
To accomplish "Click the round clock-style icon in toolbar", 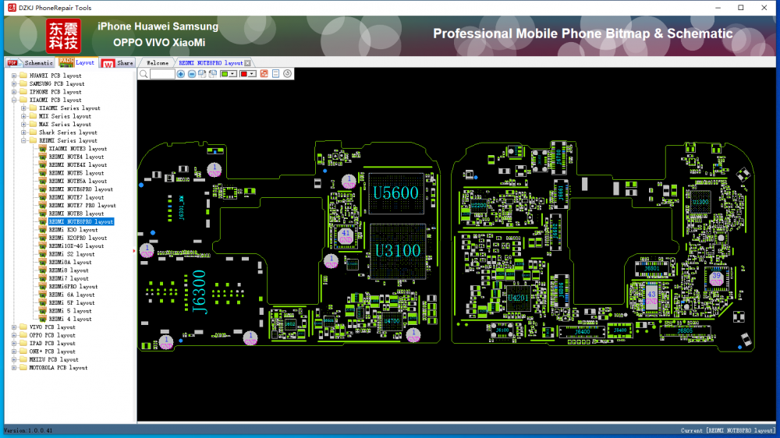I will pyautogui.click(x=287, y=74).
